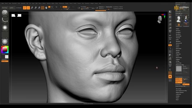Open the Alpha thumbnail selector
Viewport: 192px width, 108px height.
5,28
